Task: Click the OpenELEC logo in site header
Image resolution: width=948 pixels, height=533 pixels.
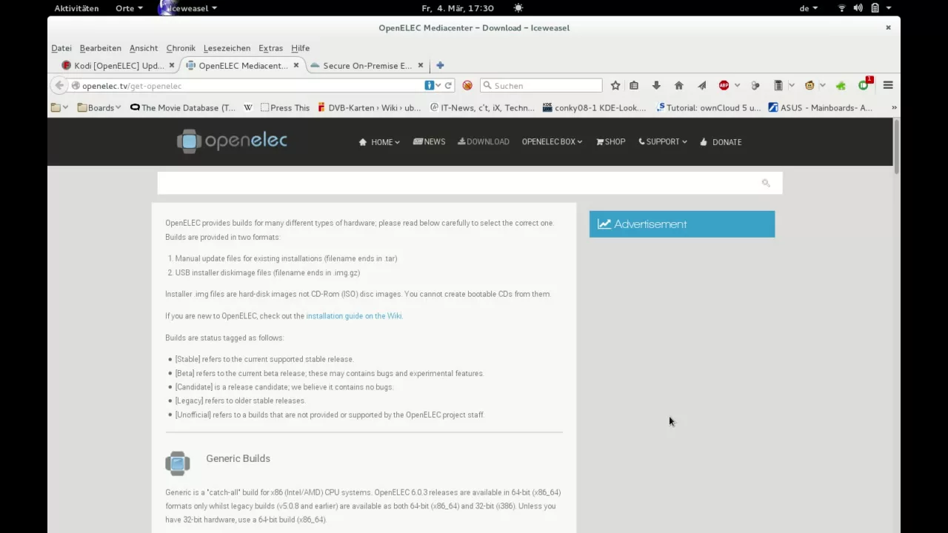Action: click(x=232, y=141)
